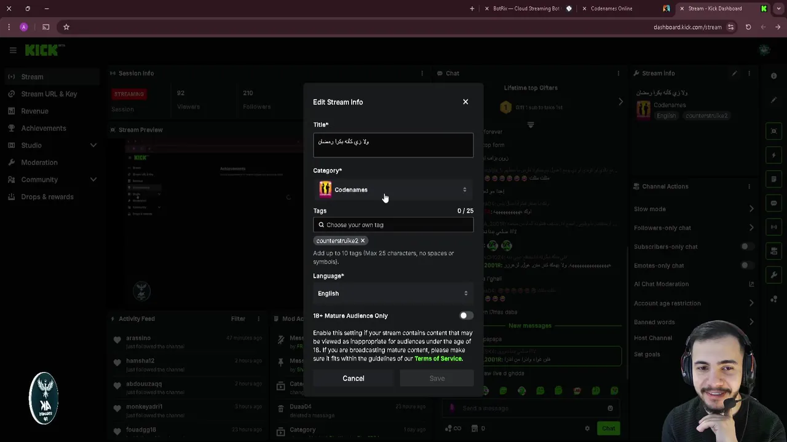Click the Cancel button in dialog
Viewport: 787px width, 442px height.
pyautogui.click(x=354, y=378)
